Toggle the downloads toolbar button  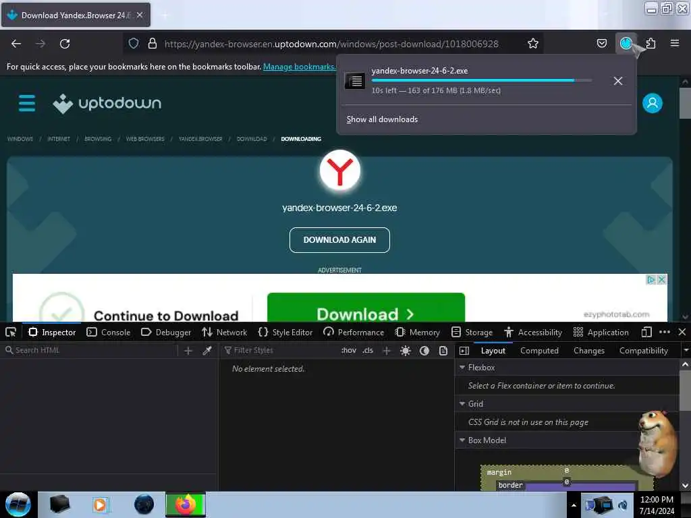click(x=626, y=44)
